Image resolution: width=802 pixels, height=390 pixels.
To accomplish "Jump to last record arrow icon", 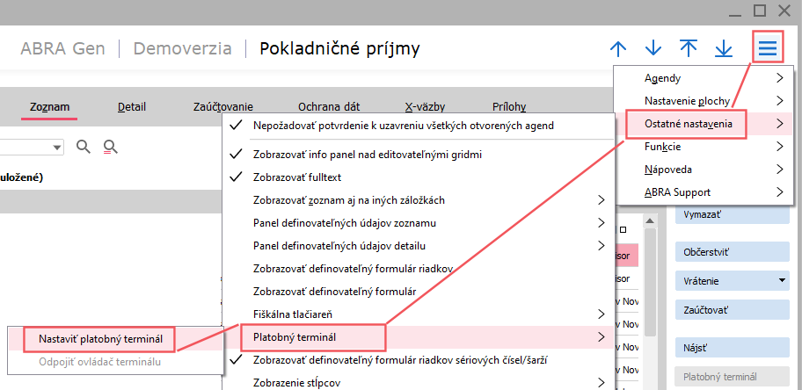I will coord(724,48).
